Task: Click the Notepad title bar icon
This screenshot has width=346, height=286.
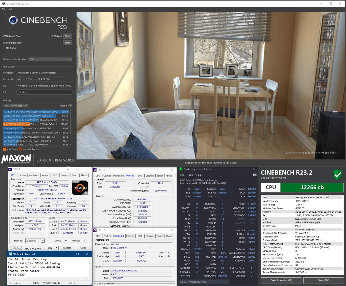Action: tap(10, 254)
